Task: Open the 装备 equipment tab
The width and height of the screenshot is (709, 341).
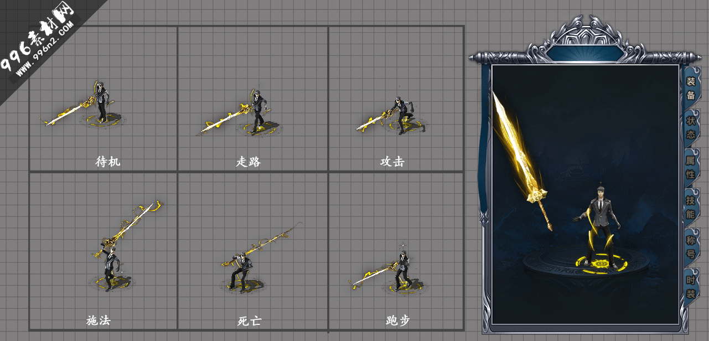Action: coord(691,88)
